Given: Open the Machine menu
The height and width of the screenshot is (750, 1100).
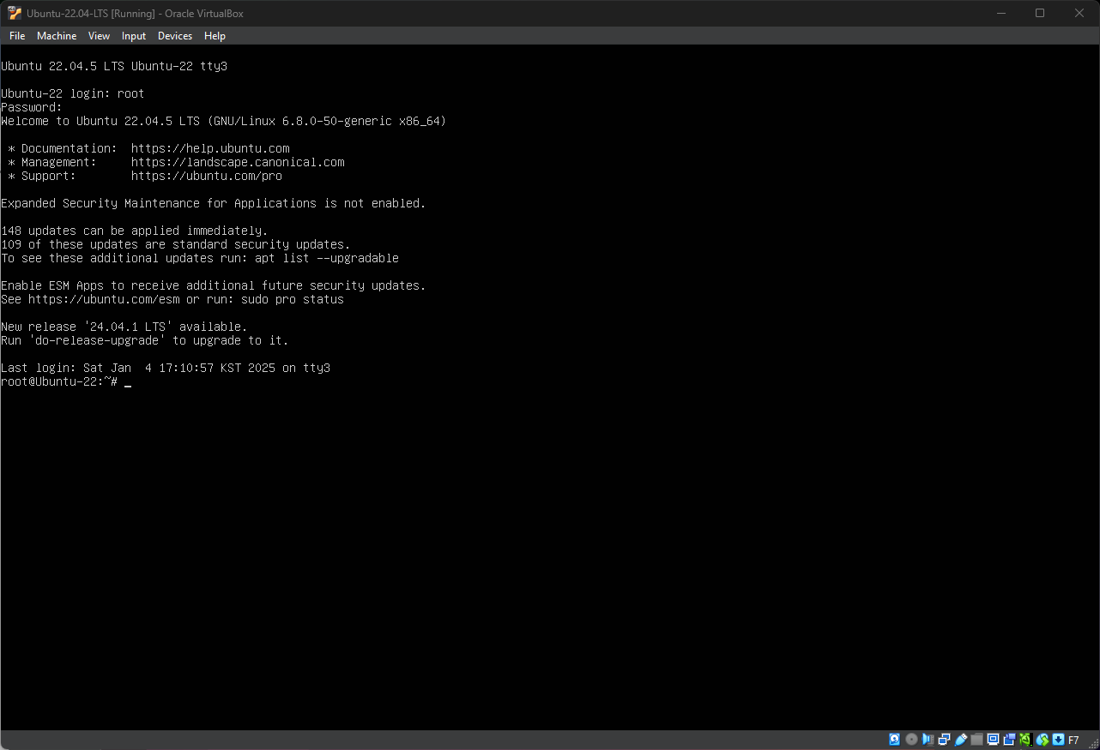Looking at the screenshot, I should coord(57,36).
